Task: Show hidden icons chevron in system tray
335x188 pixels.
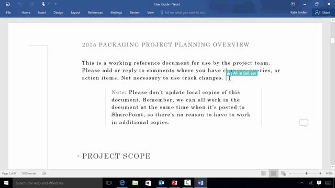Action: point(302,183)
